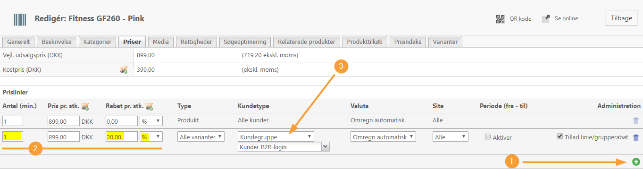The height and width of the screenshot is (170, 643).
Task: Open the Kundegruppe customer type dropdown
Action: pyautogui.click(x=276, y=137)
